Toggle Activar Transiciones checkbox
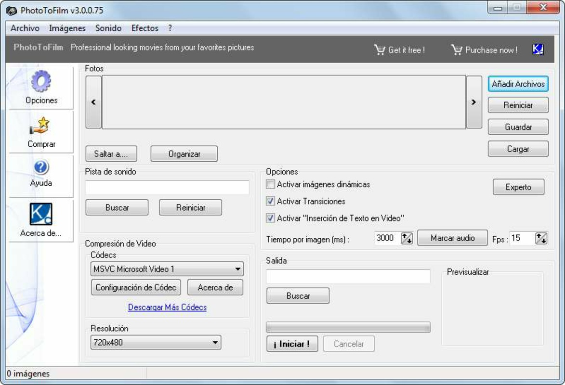 tap(270, 201)
